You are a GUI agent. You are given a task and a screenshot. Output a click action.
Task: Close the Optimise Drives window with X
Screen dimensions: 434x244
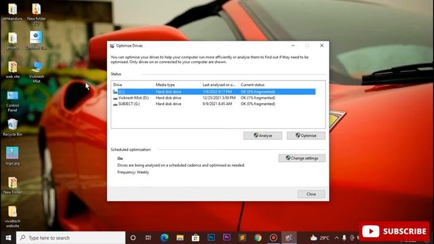pyautogui.click(x=322, y=45)
